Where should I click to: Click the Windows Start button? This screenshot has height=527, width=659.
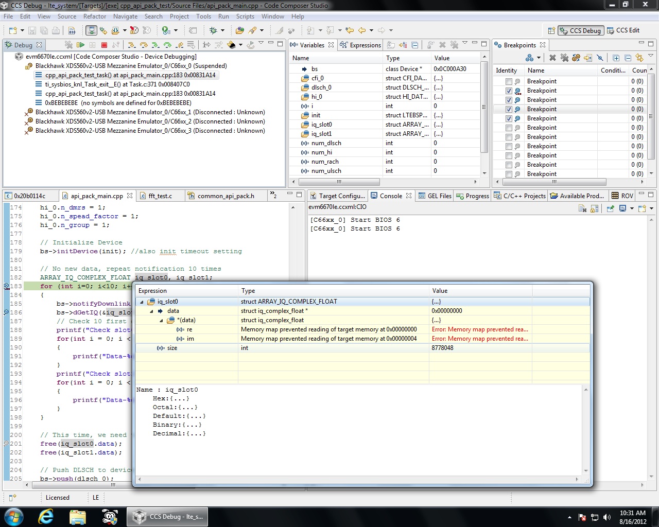pyautogui.click(x=14, y=516)
